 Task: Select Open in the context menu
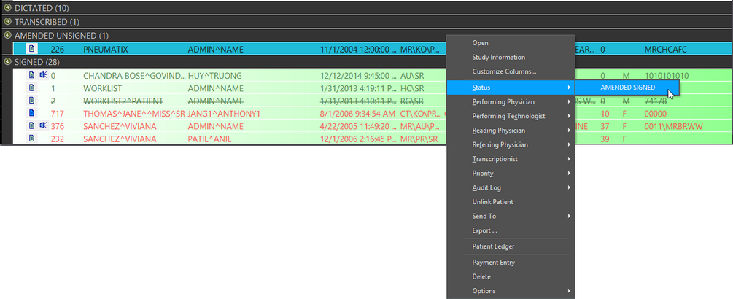tap(480, 43)
